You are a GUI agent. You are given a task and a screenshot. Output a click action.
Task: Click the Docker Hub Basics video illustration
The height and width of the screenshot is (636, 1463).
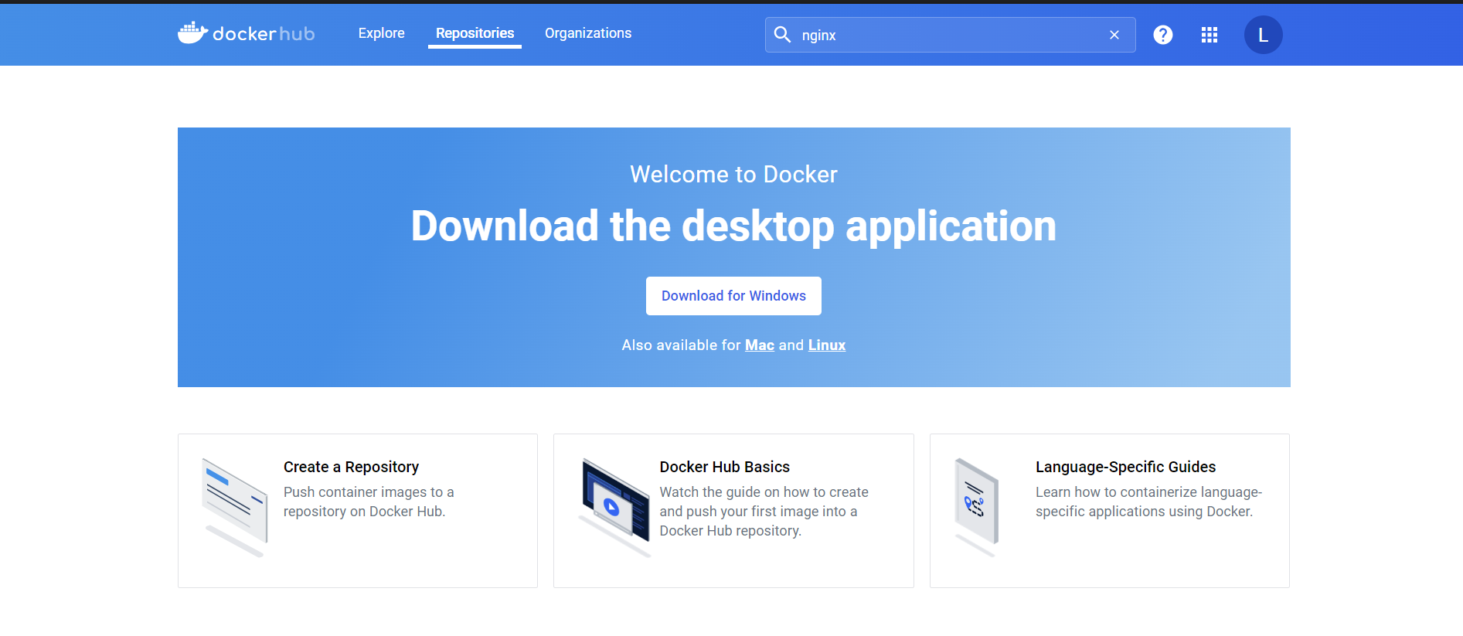tap(615, 506)
